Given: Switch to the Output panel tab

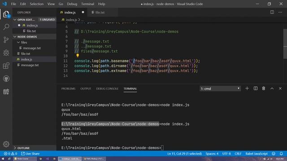Looking at the screenshot, I should point(86,89).
